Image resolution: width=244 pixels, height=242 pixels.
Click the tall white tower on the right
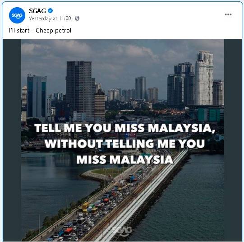[x=204, y=78]
